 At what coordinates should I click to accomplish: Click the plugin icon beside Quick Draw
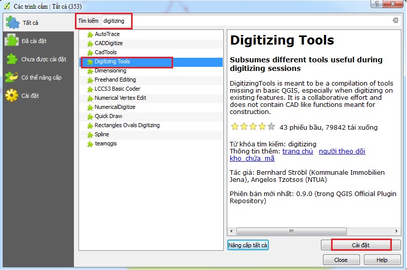90,117
